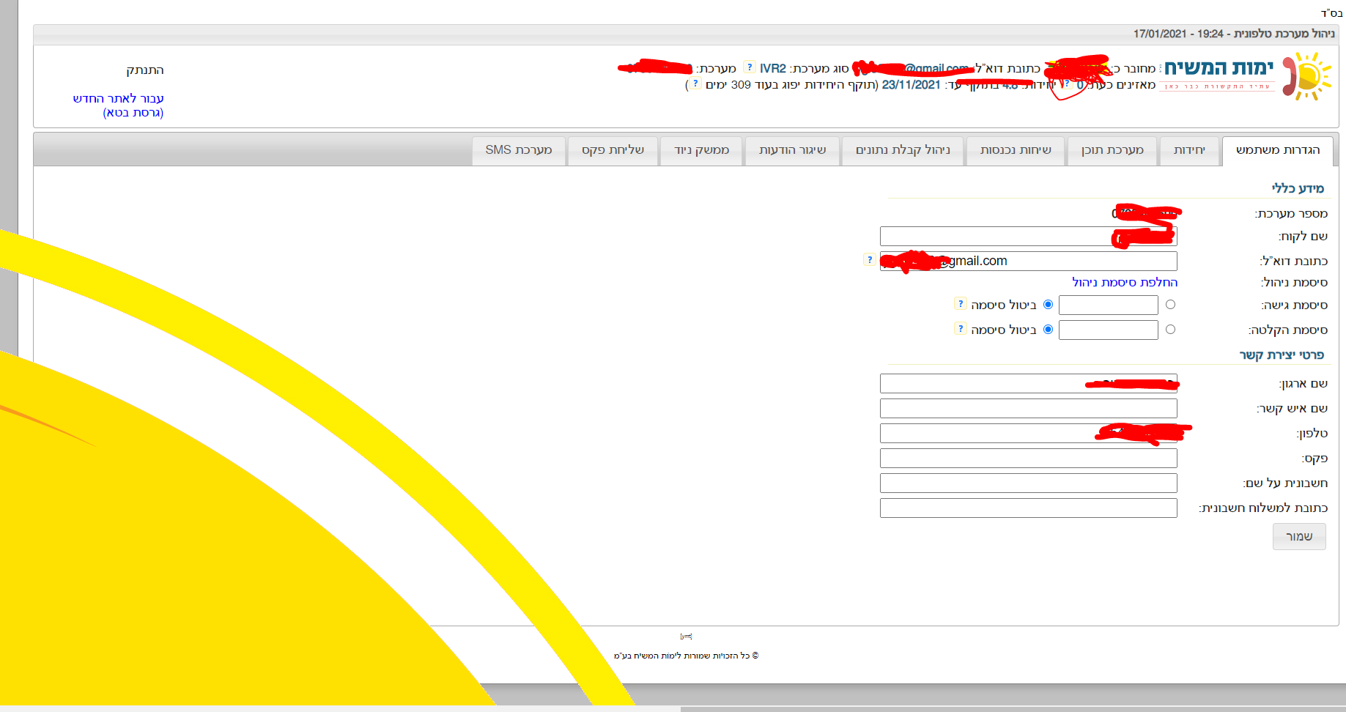Click help icon next to גישה password's ביטול סיסמה
The image size is (1346, 712).
pos(960,304)
